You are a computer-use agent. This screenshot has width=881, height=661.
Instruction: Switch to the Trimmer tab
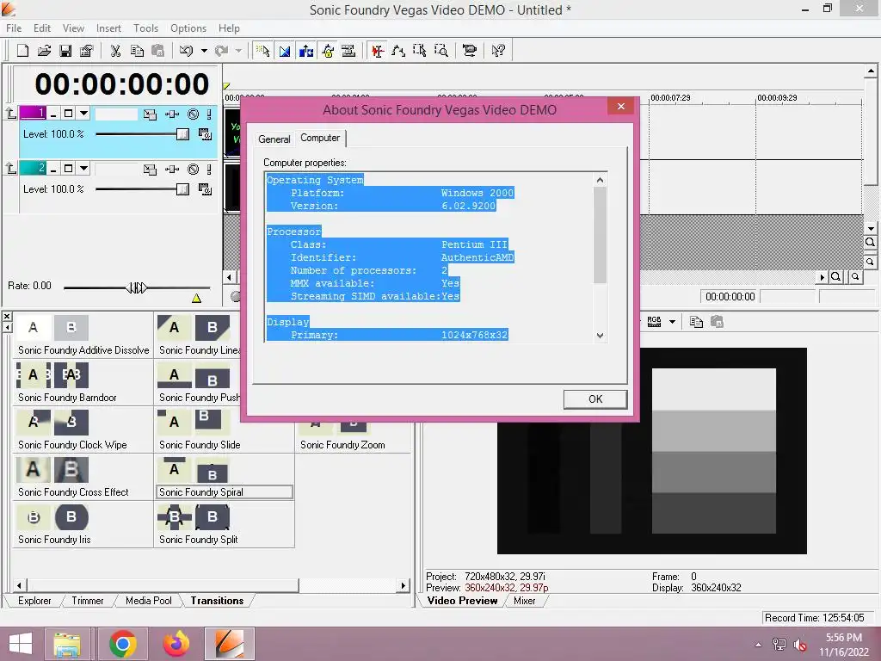(88, 601)
